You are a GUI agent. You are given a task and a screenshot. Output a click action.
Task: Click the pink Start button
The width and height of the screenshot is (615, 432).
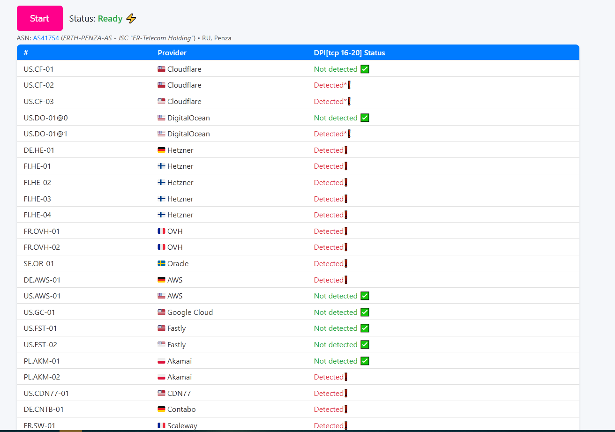[40, 18]
